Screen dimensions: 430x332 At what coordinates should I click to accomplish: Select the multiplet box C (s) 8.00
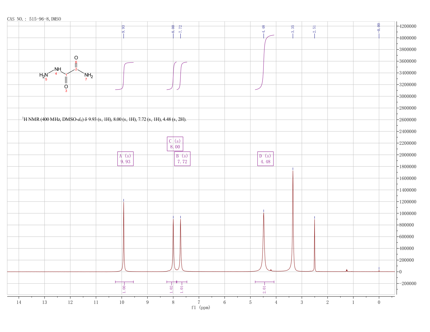tap(175, 144)
